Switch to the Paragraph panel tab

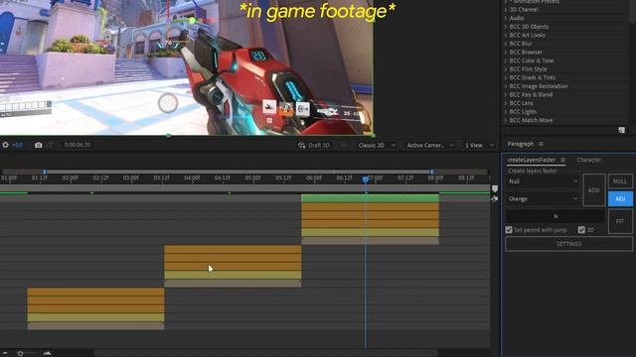tap(521, 144)
